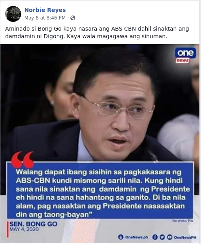201x244 pixels.
Task: Click the SEN. BONG GO name label
Action: [33, 224]
